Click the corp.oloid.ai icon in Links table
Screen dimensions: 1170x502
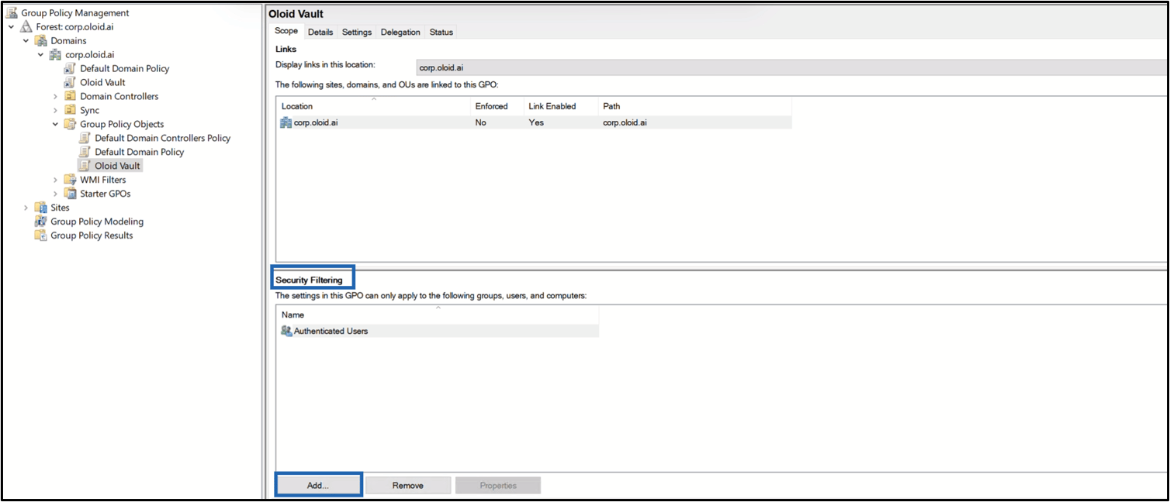(286, 122)
